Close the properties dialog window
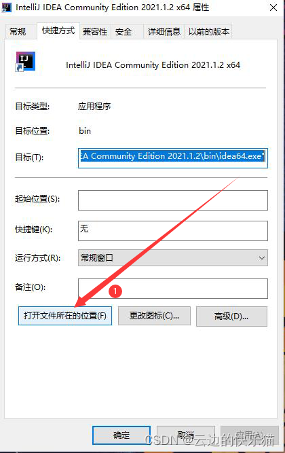 273,7
